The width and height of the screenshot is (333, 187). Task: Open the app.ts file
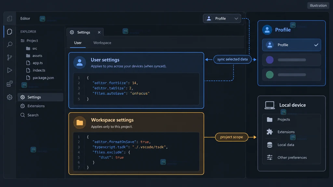coord(34,63)
